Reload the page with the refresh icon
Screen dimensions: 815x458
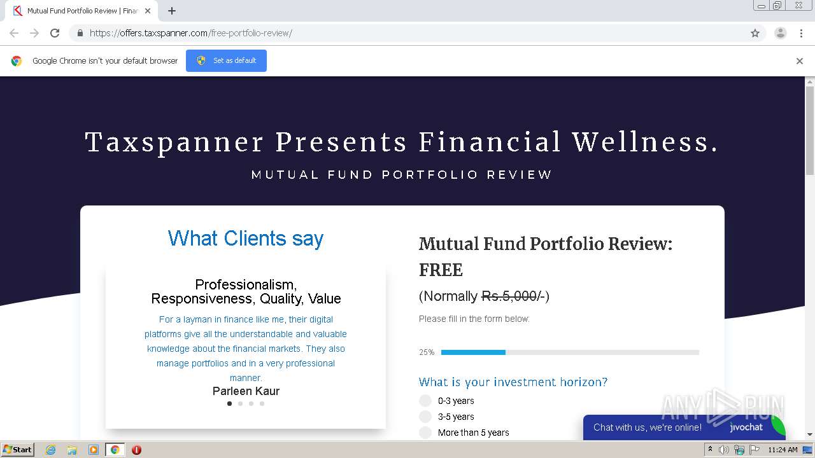click(x=55, y=33)
